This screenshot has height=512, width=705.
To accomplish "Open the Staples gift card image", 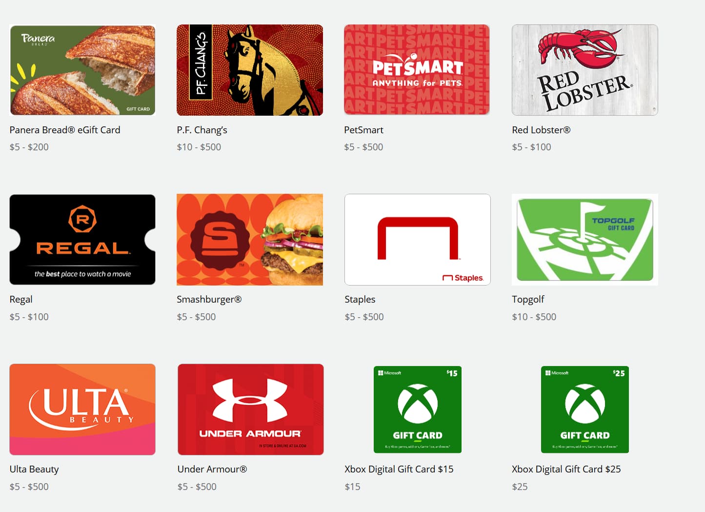I will tap(417, 240).
